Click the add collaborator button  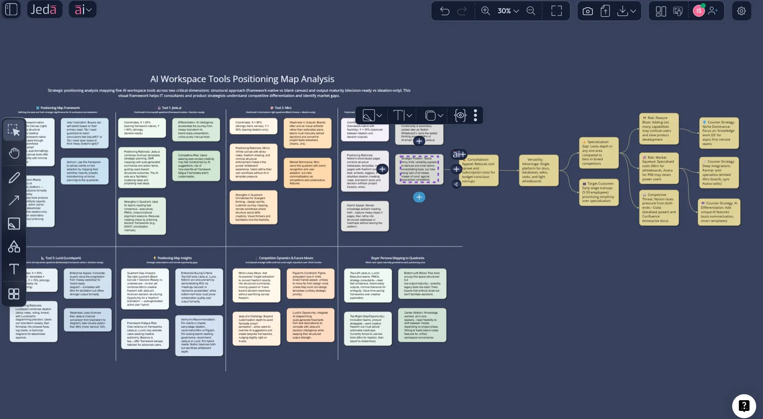715,11
